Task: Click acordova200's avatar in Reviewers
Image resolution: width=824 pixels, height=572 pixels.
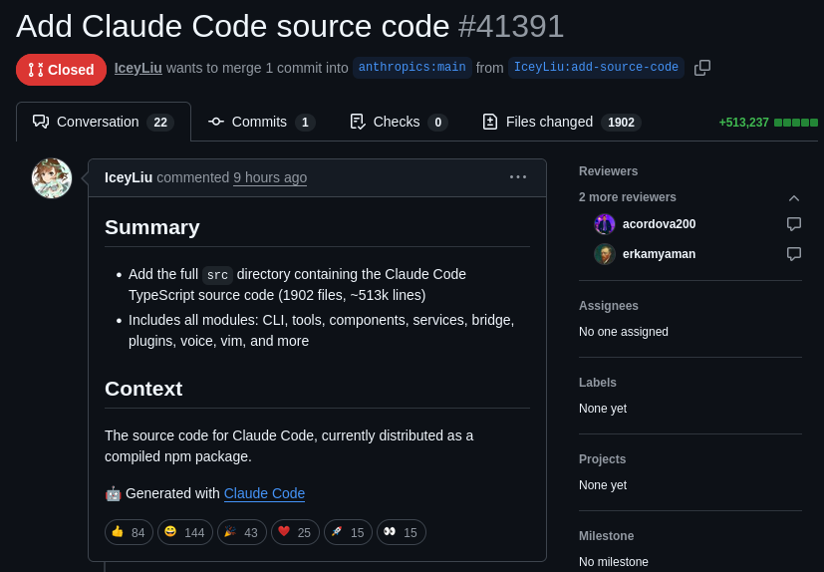Action: (605, 224)
